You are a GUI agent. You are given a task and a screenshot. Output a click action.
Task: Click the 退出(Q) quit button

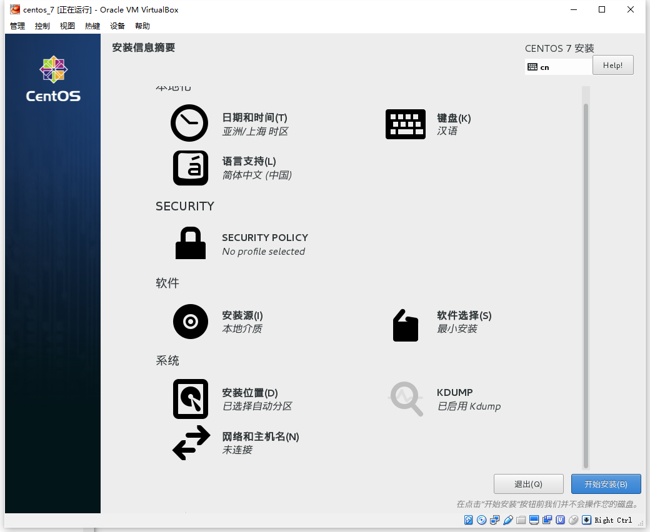point(529,484)
